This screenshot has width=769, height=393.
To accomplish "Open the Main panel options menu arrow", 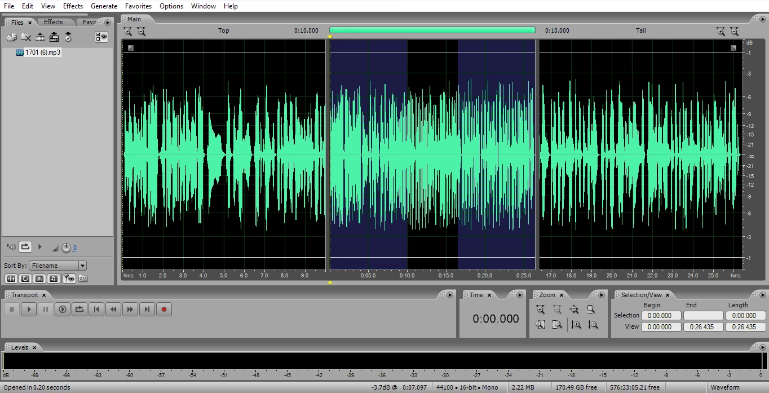I will 762,19.
